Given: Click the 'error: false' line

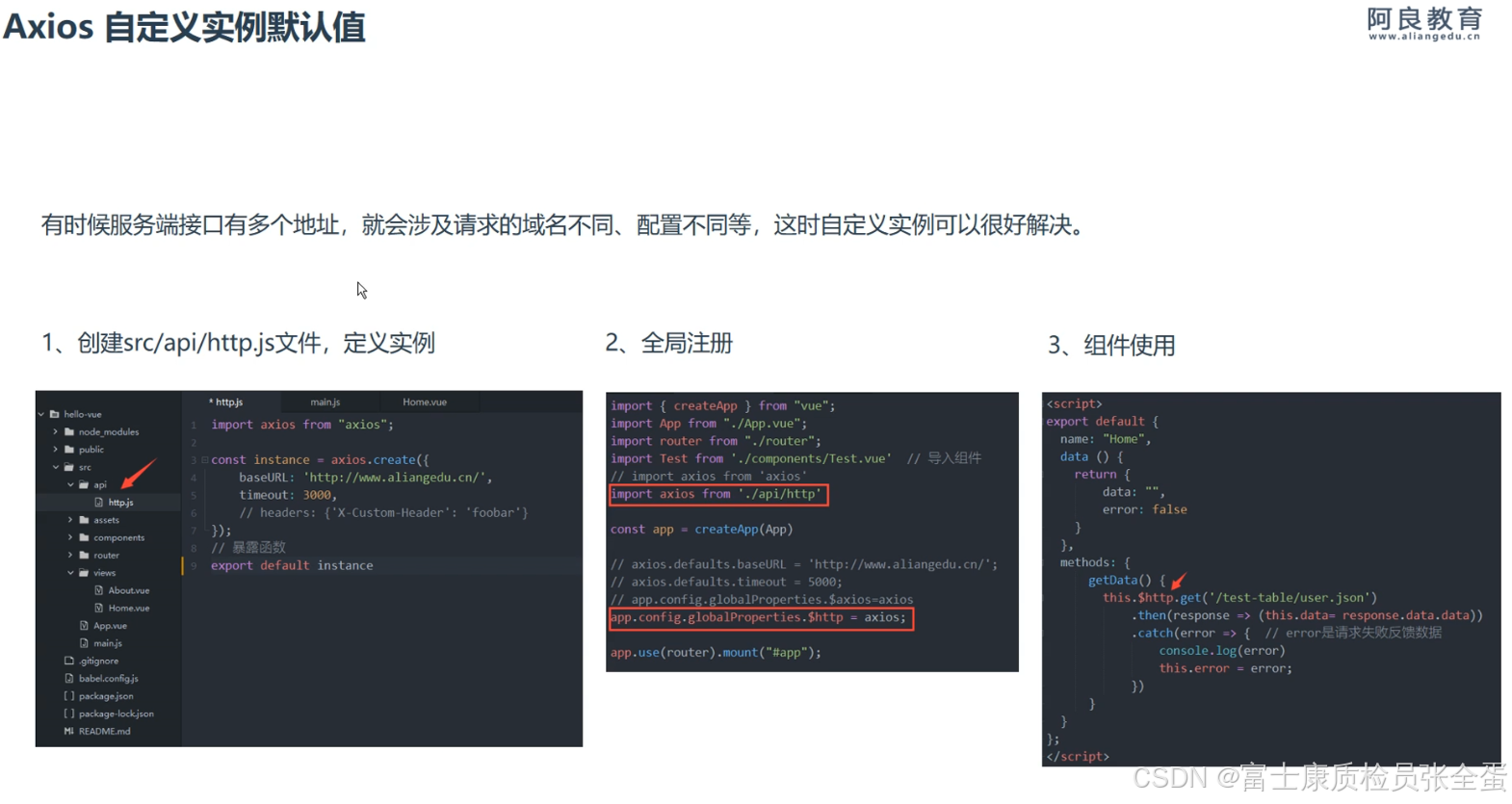Looking at the screenshot, I should coord(1145,510).
